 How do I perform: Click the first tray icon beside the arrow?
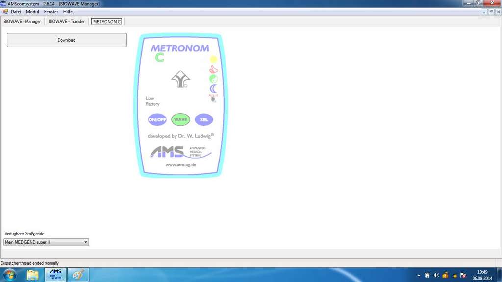click(427, 275)
